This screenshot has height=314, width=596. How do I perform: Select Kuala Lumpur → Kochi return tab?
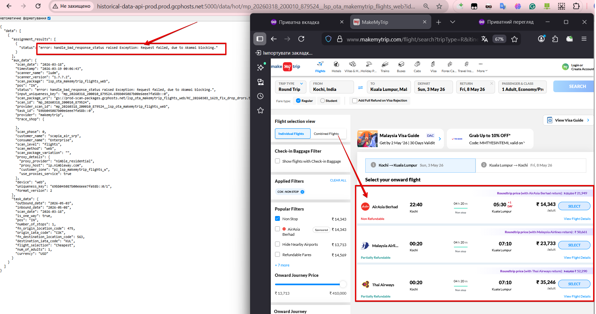[531, 165]
